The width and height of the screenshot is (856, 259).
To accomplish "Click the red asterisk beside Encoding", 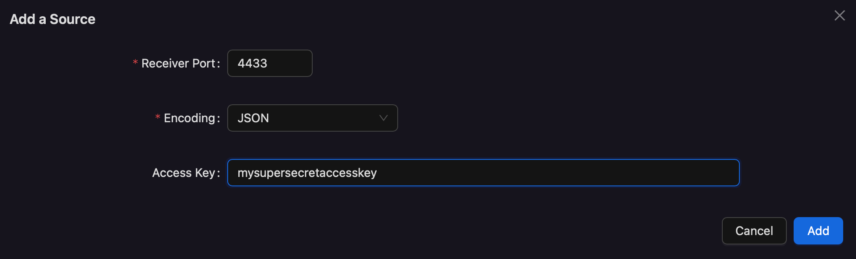I will tap(158, 118).
